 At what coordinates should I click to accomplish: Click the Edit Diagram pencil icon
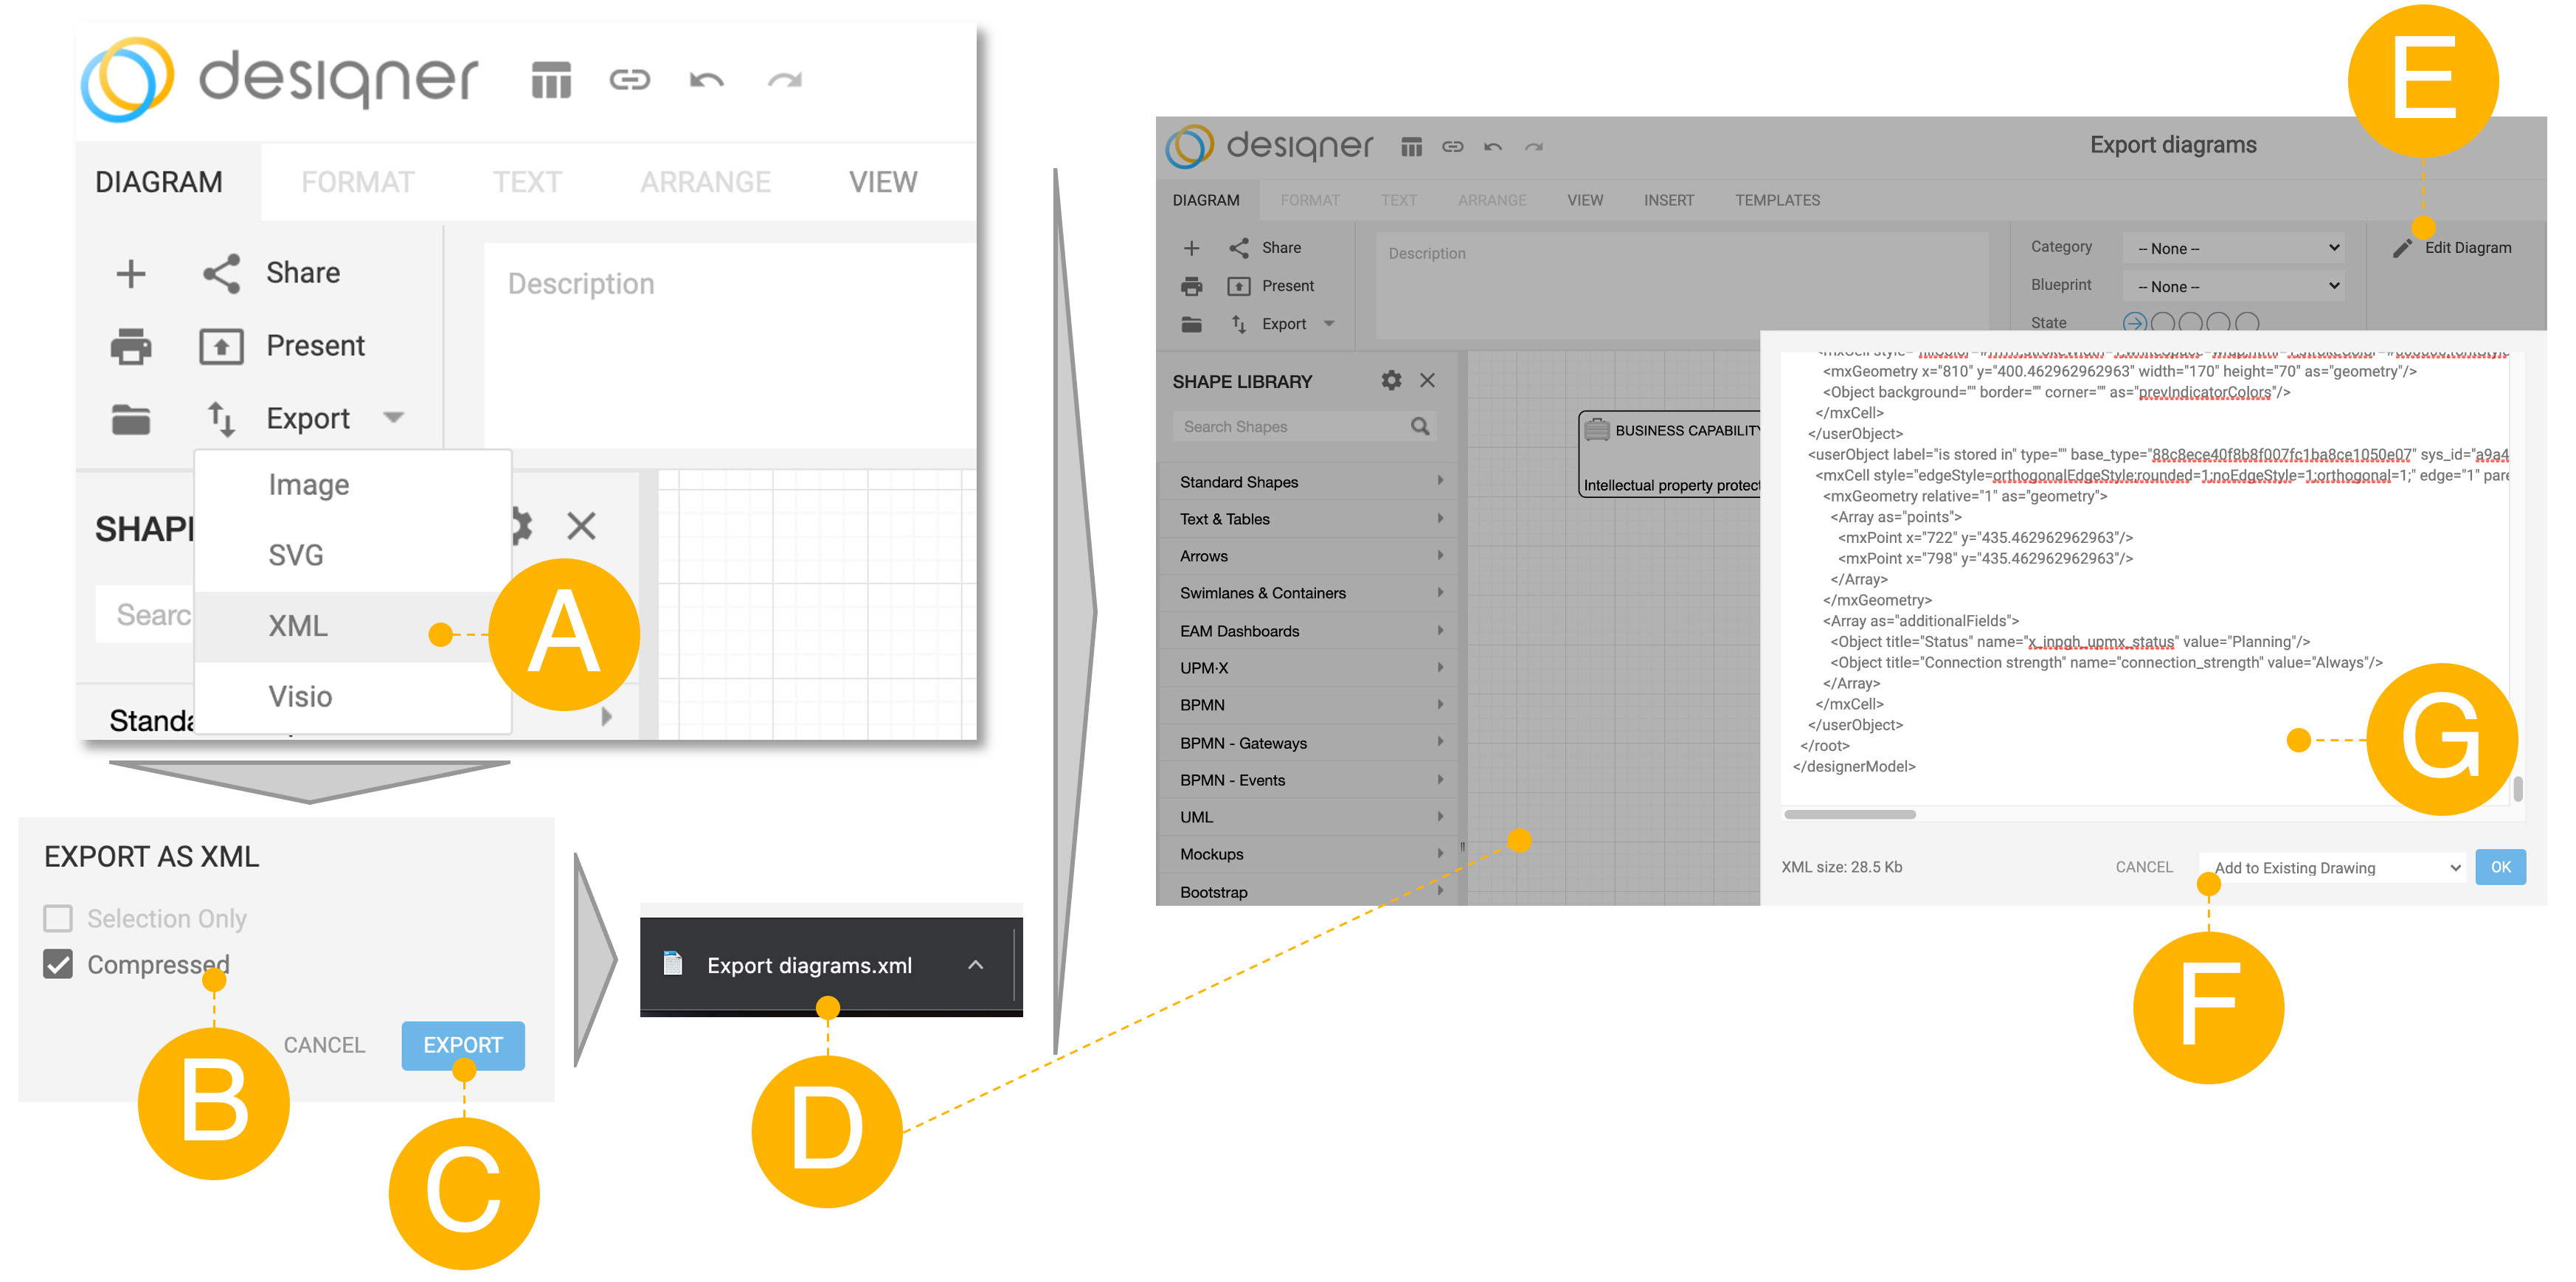[2402, 248]
